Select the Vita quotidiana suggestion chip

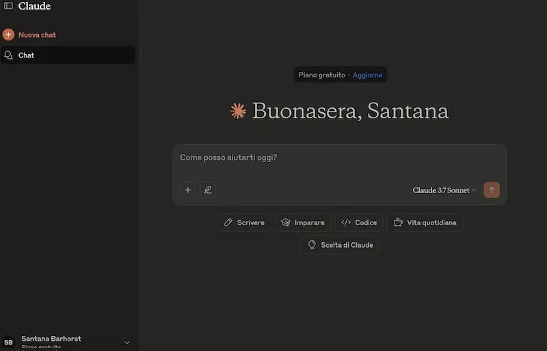coord(425,222)
